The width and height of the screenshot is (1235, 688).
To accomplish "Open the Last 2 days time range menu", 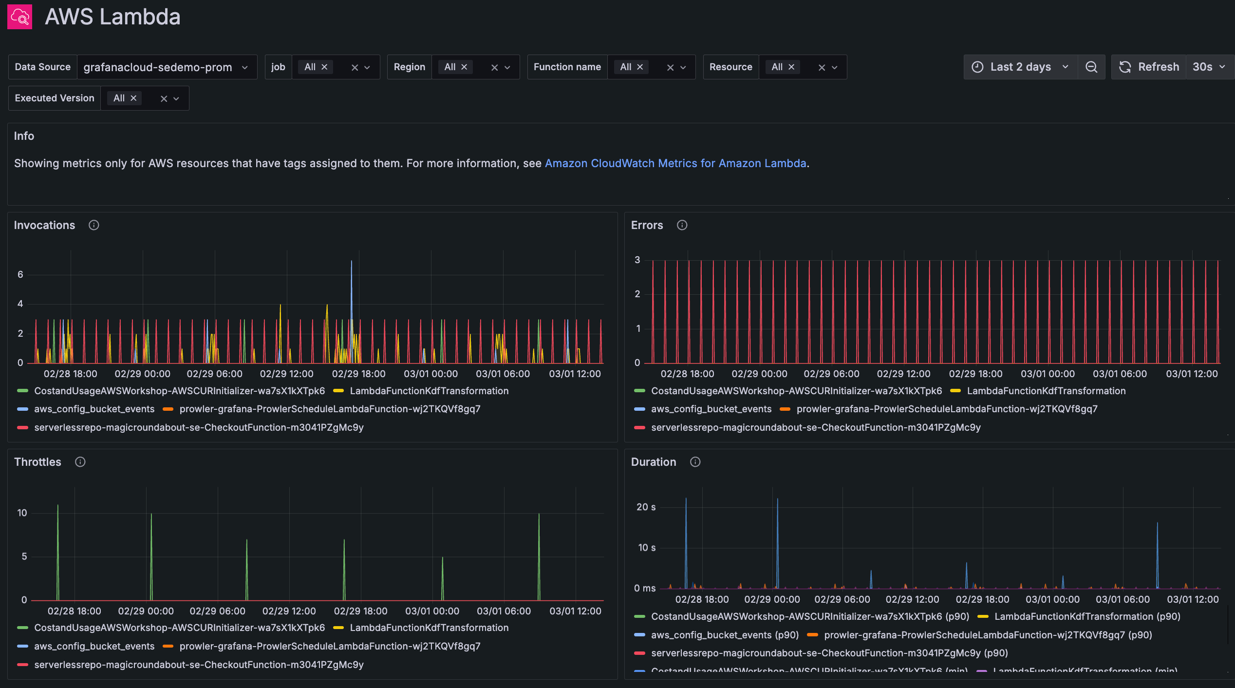I will pos(1020,67).
